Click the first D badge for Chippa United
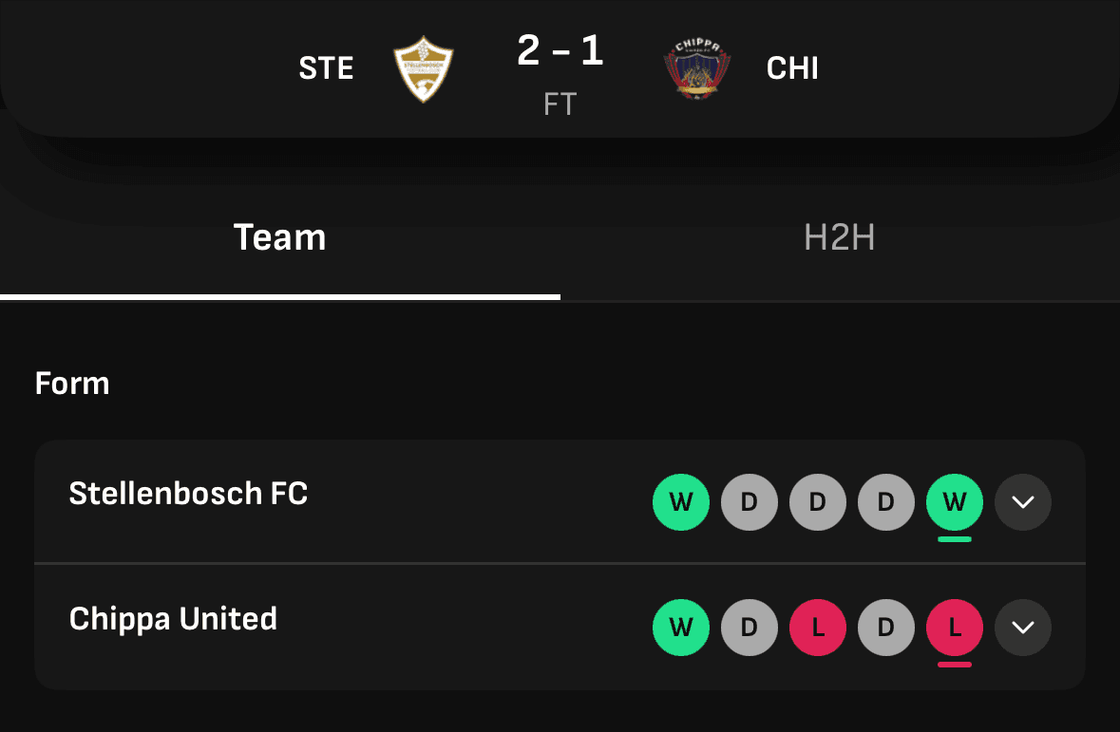1120x732 pixels. (x=750, y=628)
